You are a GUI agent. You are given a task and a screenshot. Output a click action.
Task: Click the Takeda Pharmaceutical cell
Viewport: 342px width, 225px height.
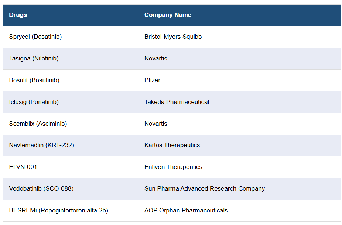[177, 102]
